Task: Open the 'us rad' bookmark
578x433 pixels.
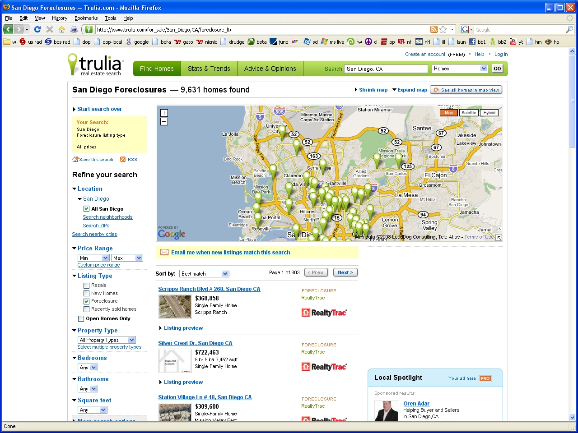Action: tap(30, 42)
